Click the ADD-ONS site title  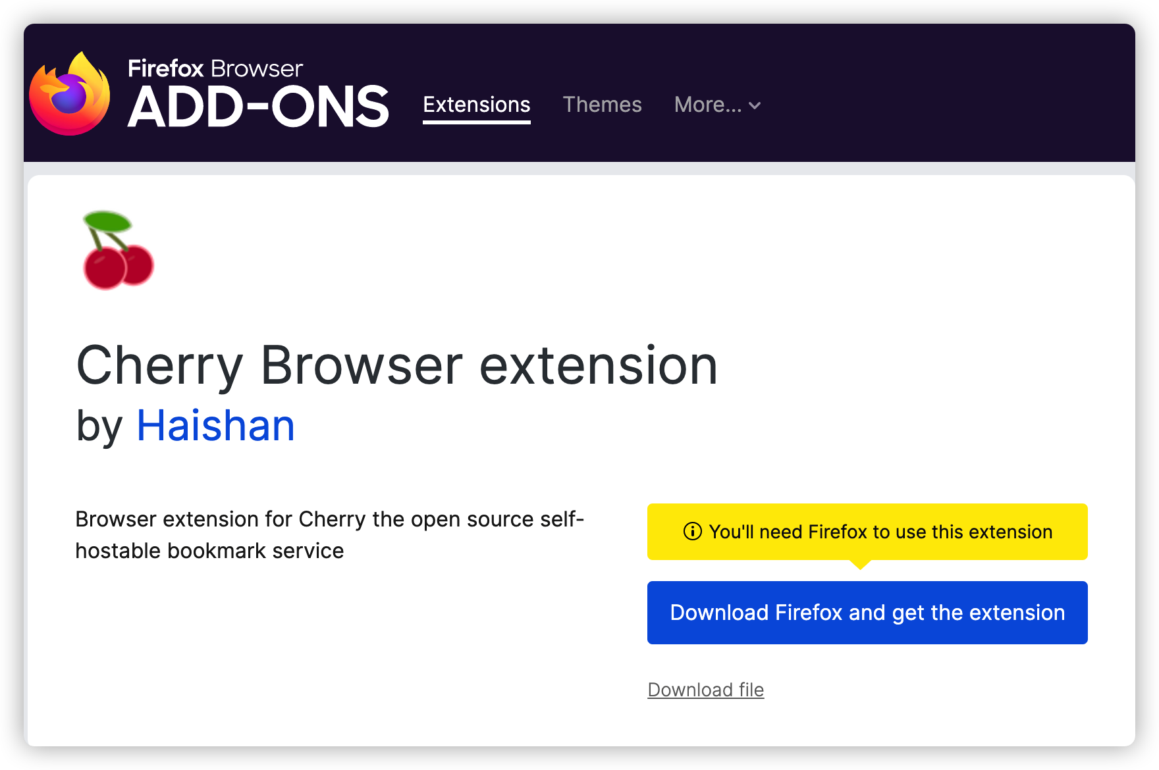258,107
